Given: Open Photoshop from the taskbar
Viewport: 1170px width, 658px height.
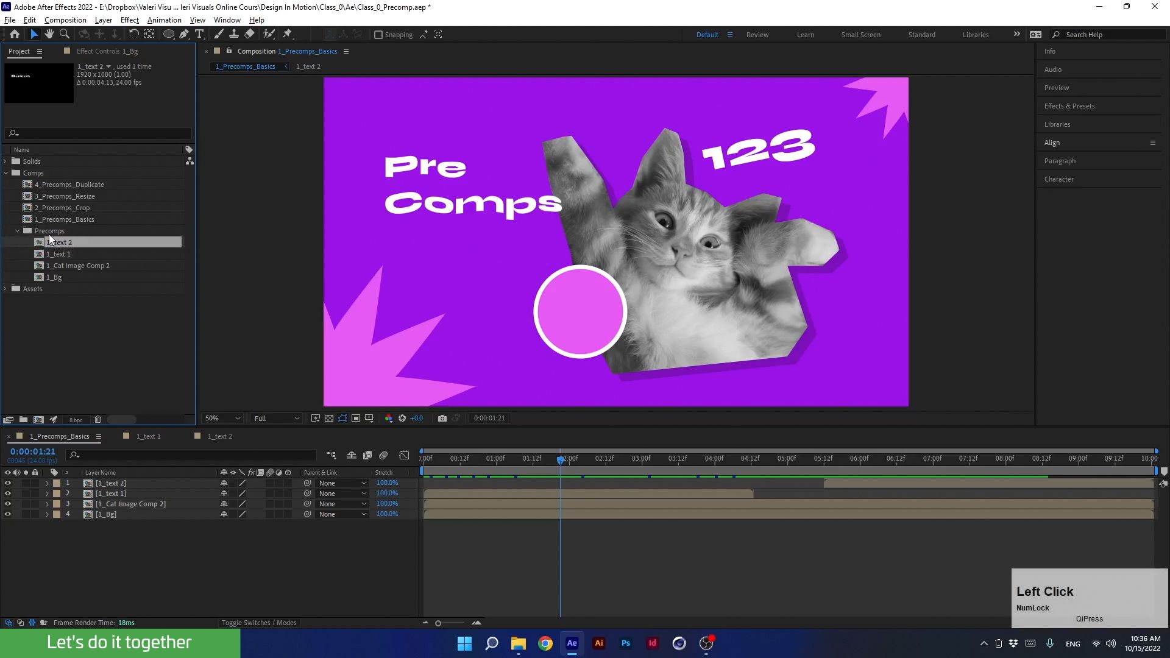Looking at the screenshot, I should 625,643.
